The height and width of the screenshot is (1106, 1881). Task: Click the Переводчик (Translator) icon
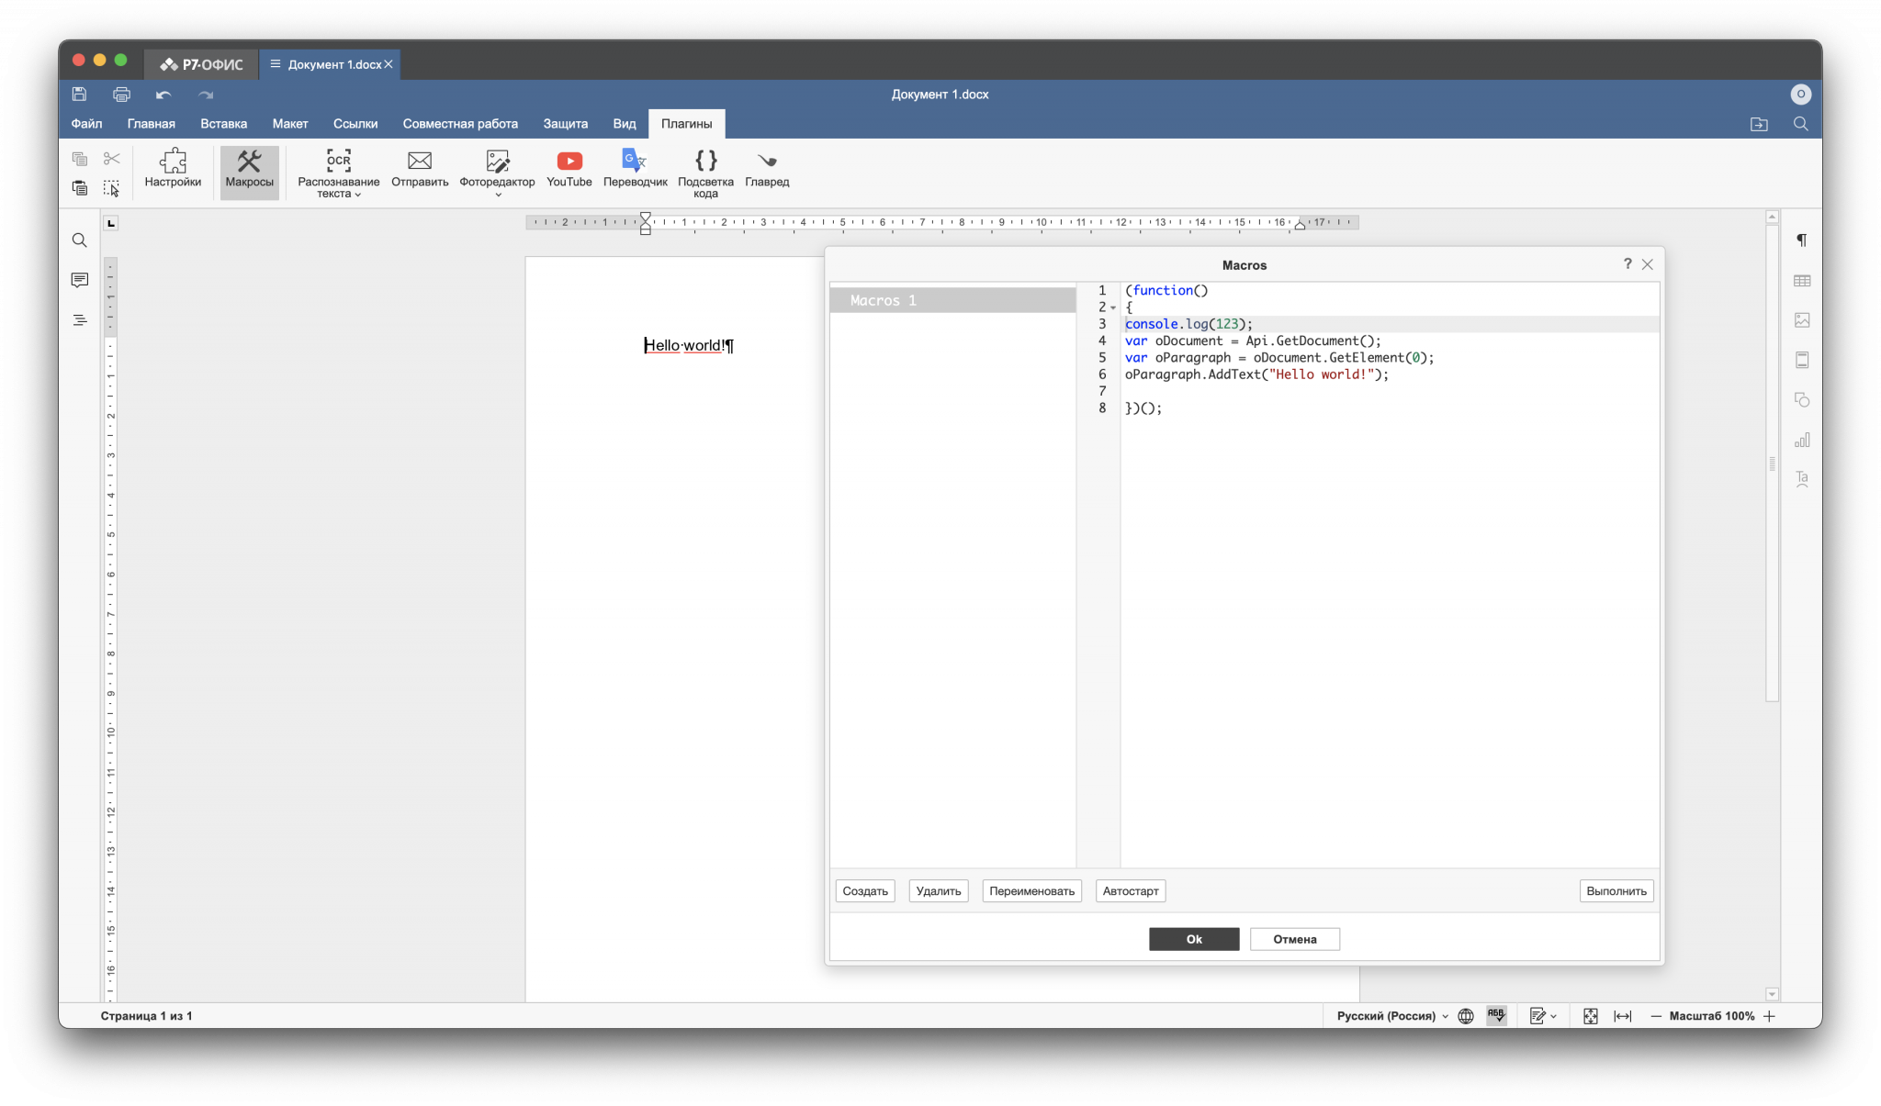[x=634, y=160]
